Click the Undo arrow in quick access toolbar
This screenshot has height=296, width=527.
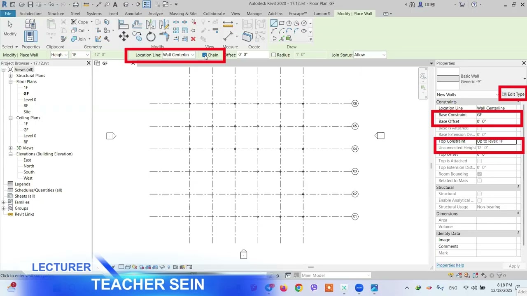(51, 5)
